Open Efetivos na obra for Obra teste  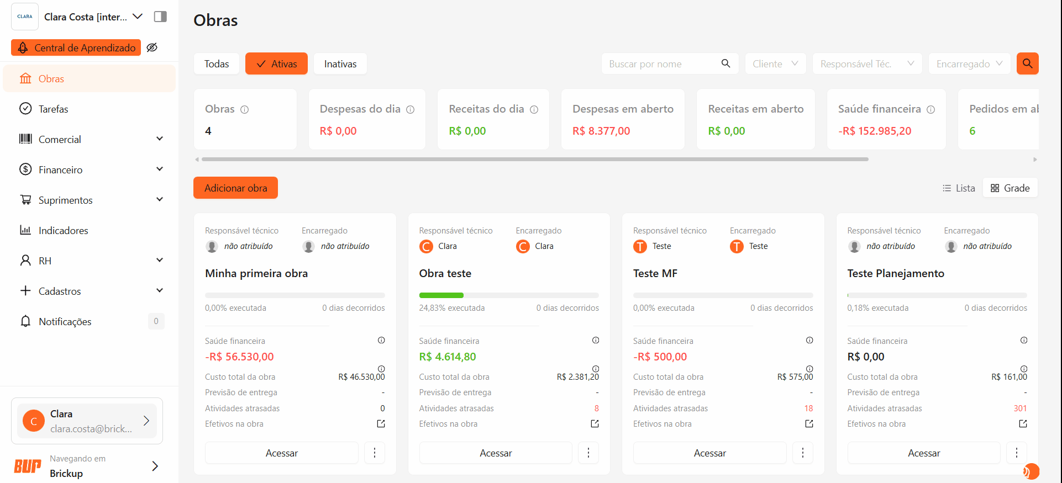coord(595,424)
